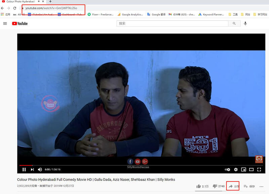This screenshot has width=269, height=194.
Task: Click the address bar URL youtube.com/watch
Action: [x=51, y=8]
